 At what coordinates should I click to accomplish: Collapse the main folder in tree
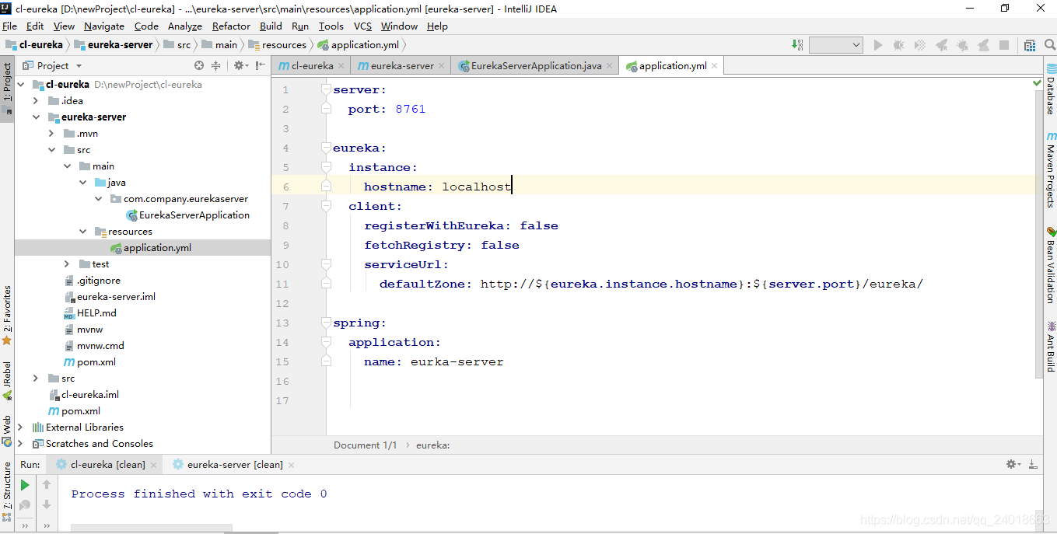tap(67, 166)
